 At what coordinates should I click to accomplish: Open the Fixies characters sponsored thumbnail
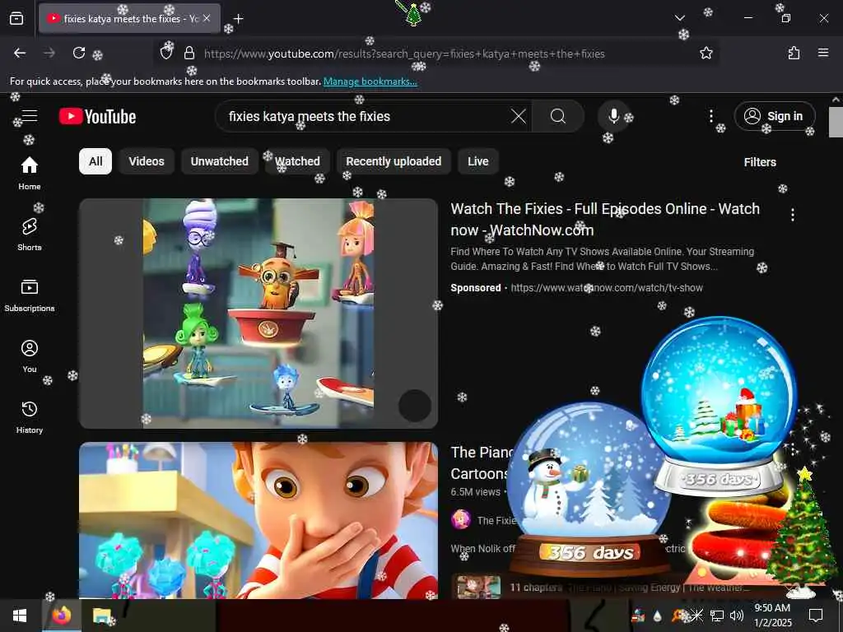click(x=258, y=314)
